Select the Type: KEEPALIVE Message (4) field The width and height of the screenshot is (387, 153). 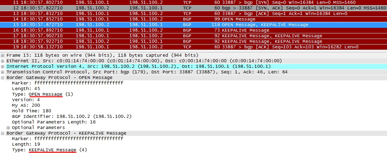49,150
